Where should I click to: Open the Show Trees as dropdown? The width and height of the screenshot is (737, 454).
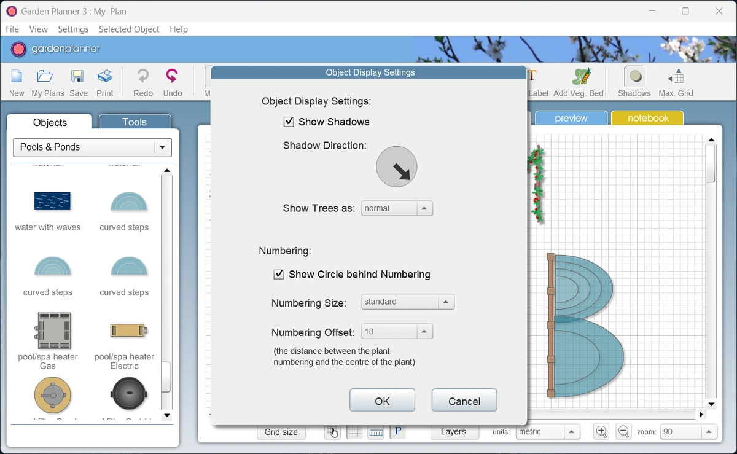coord(397,208)
